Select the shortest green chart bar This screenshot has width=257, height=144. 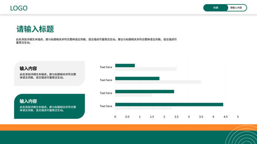point(125,65)
